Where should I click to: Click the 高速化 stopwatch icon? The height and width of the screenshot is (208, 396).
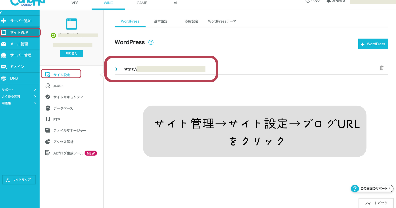coord(48,86)
